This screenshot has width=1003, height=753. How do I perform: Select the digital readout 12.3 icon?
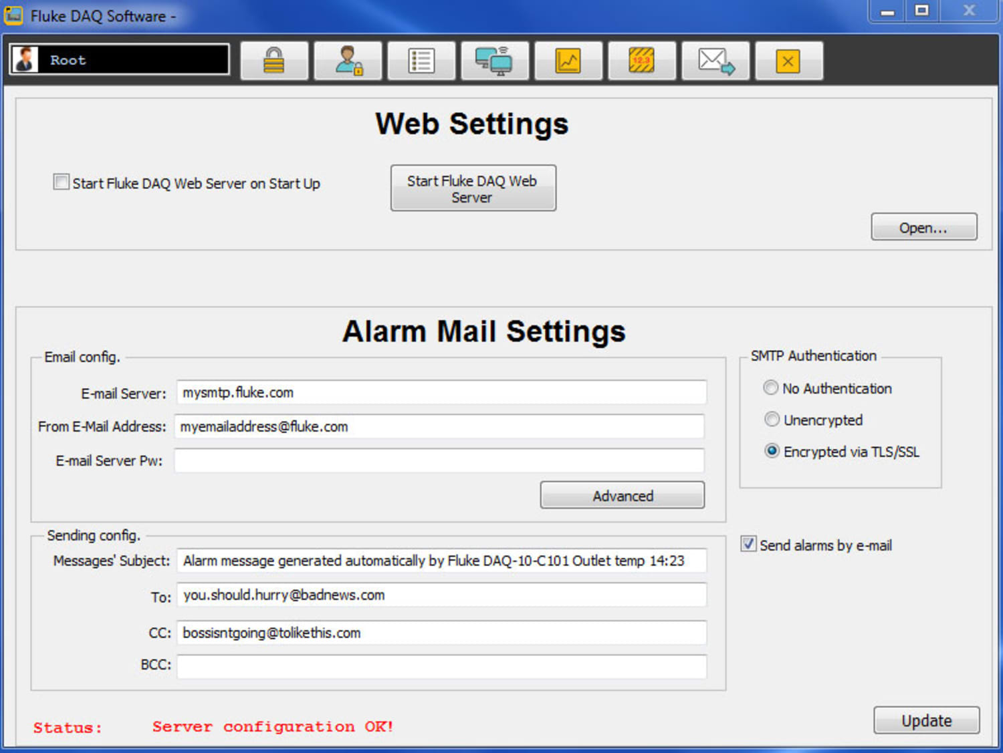(x=642, y=60)
